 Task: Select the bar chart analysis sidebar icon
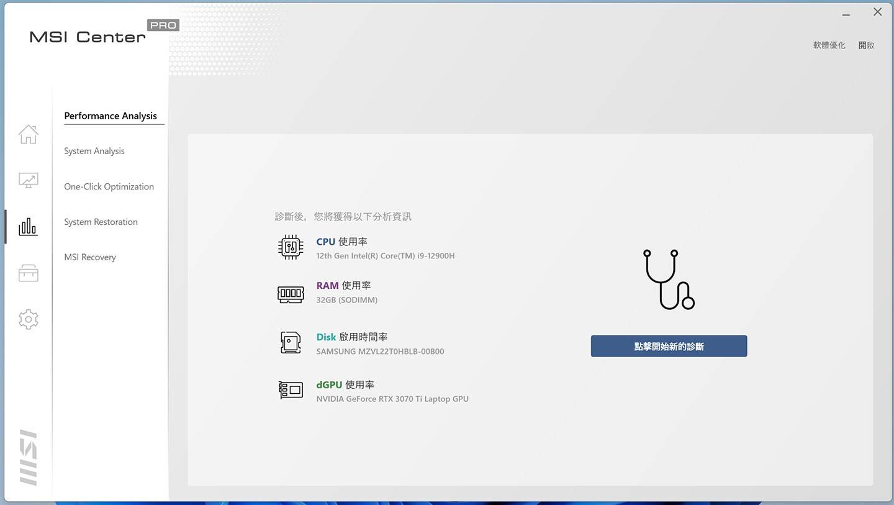[x=28, y=227]
